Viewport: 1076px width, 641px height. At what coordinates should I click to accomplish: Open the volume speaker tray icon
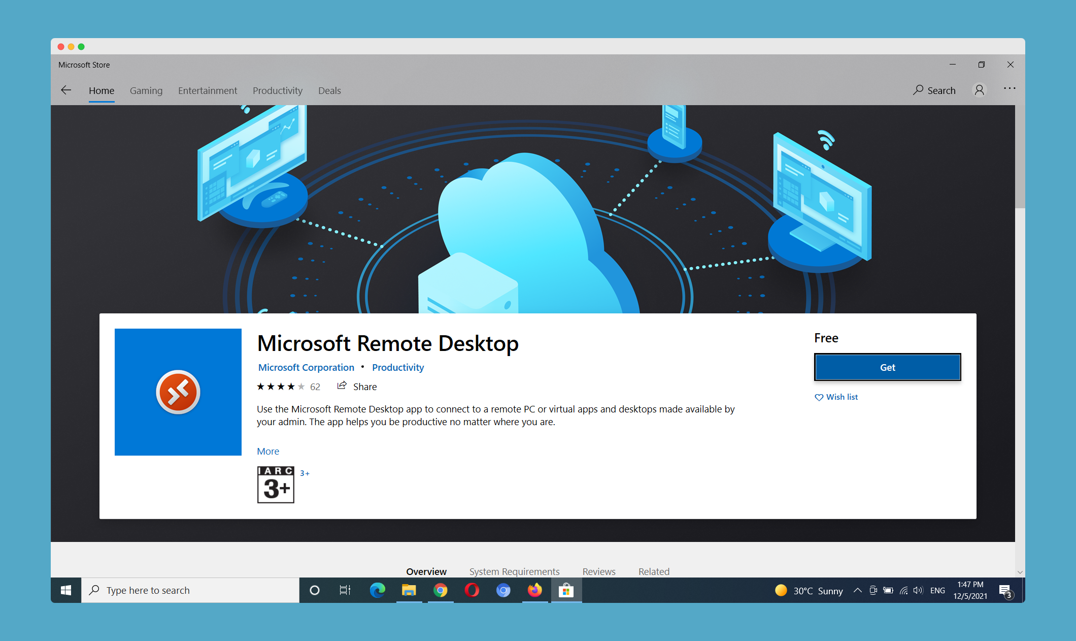click(918, 590)
